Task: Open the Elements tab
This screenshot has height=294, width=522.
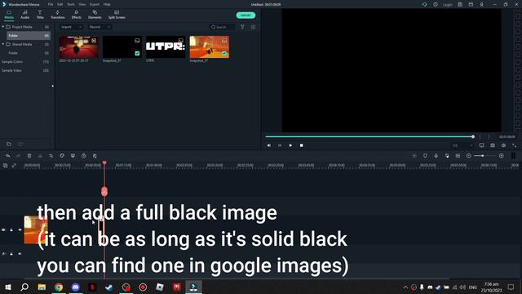Action: [x=95, y=15]
